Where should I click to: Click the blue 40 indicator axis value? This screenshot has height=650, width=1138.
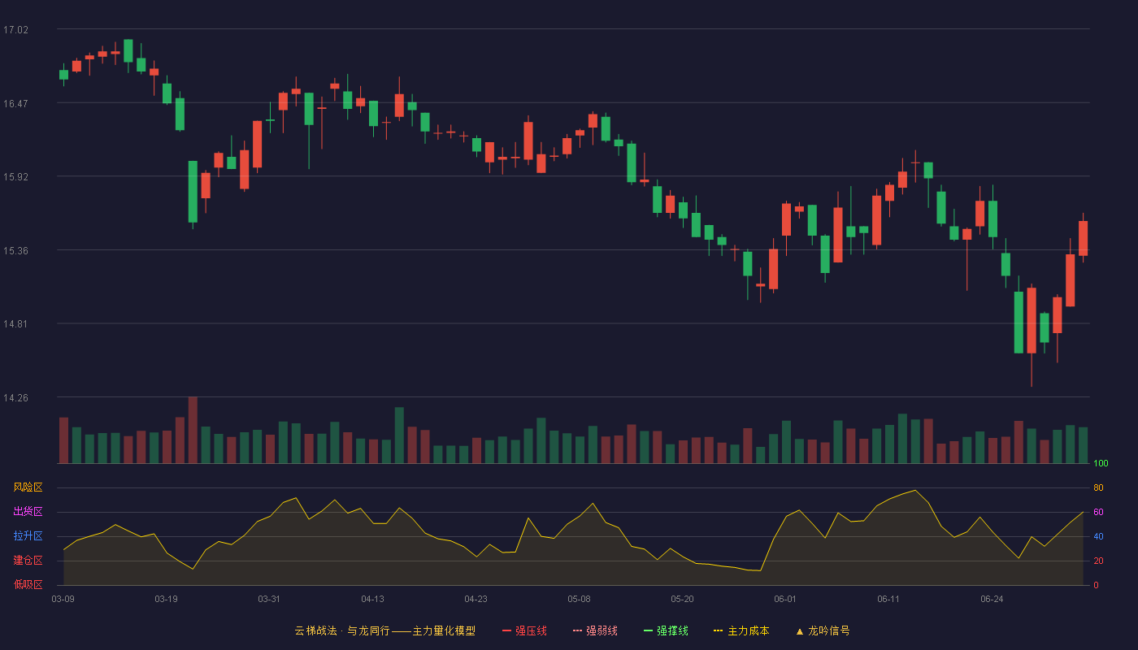tap(1098, 536)
